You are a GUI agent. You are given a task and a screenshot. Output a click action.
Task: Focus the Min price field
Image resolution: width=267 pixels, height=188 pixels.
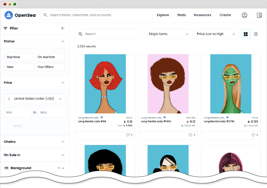[x=18, y=112]
